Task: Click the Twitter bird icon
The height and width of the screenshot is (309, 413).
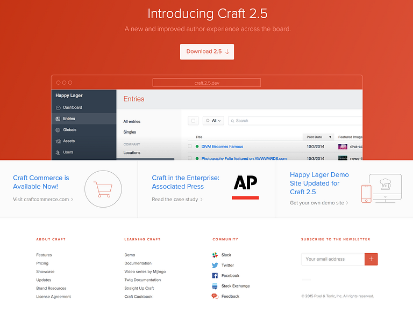Action: coord(215,266)
